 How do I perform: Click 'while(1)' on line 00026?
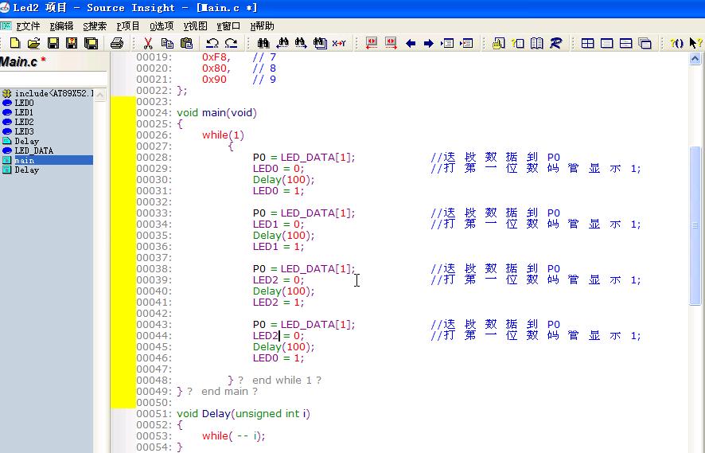(x=223, y=135)
